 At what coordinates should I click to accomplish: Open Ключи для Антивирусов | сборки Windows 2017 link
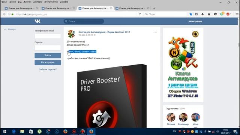[x=104, y=32]
